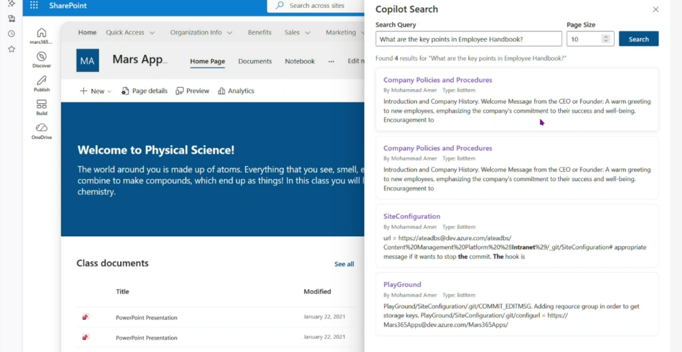Click Welcome to Physical Science heading

point(156,150)
